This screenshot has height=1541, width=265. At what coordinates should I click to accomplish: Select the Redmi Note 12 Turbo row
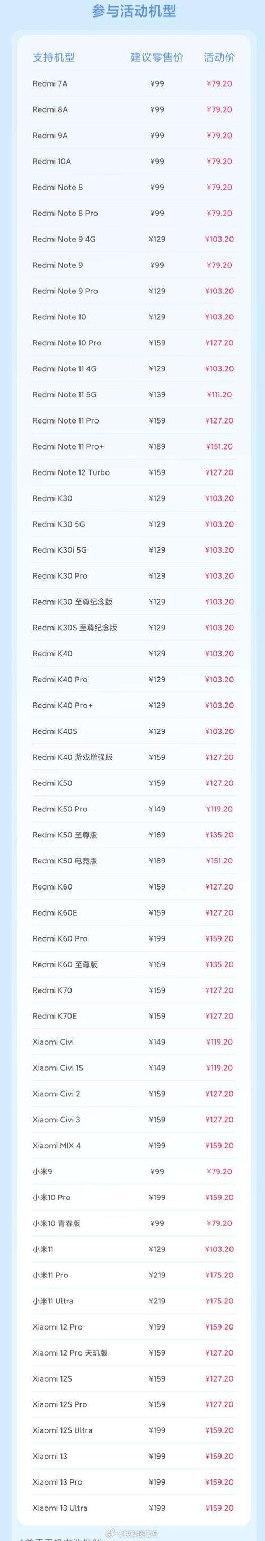pos(134,472)
